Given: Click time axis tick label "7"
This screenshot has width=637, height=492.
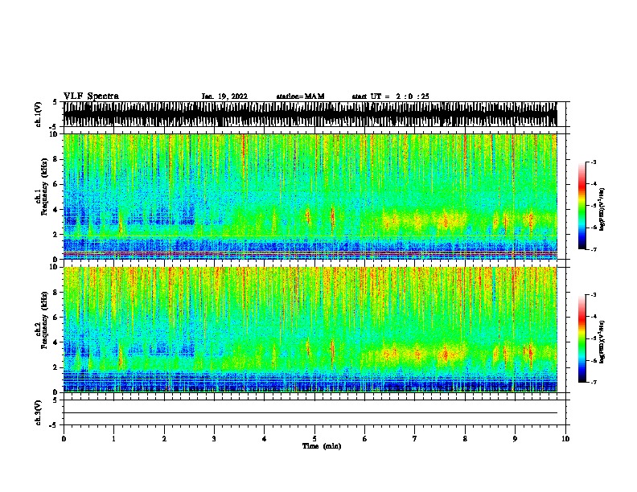Looking at the screenshot, I should [415, 438].
